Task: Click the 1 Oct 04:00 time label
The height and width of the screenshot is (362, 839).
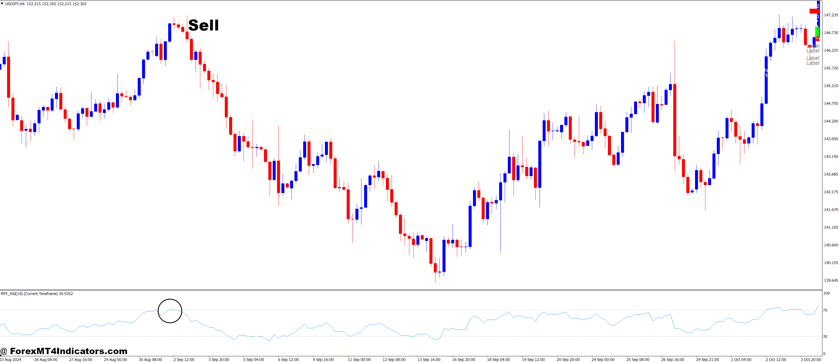Action: 741,360
